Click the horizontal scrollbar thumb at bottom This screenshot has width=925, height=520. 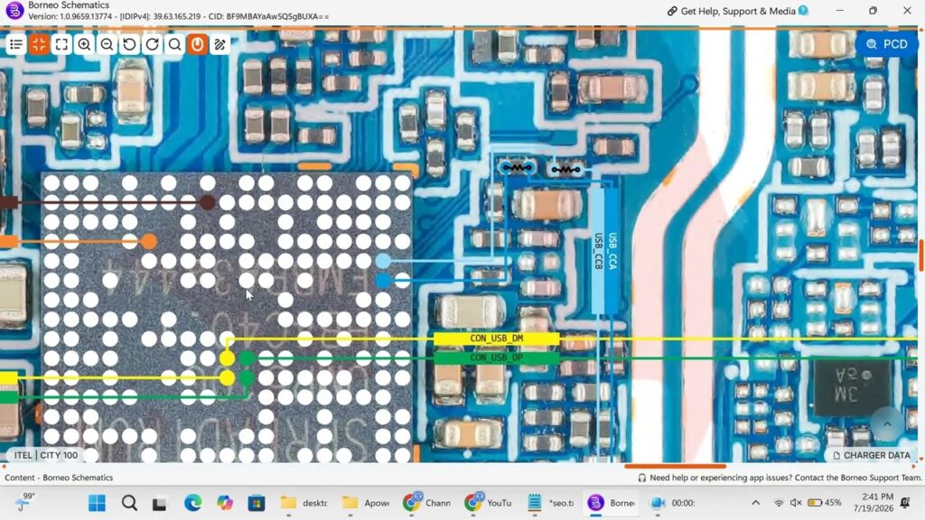pyautogui.click(x=675, y=466)
